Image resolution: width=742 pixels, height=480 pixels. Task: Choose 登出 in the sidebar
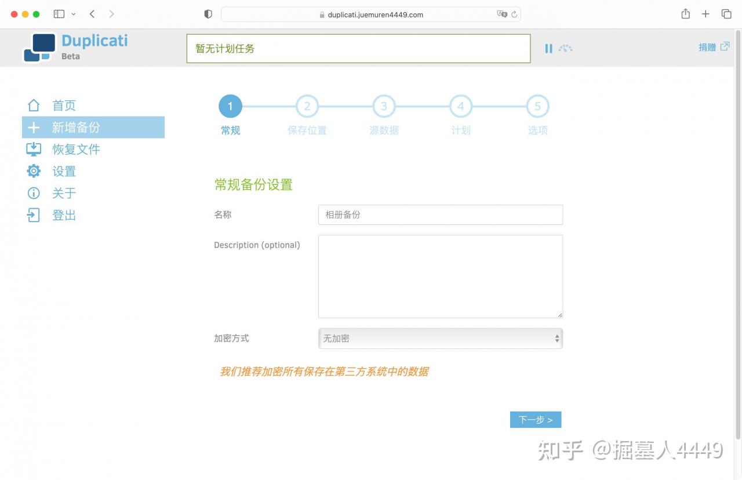[x=64, y=215]
